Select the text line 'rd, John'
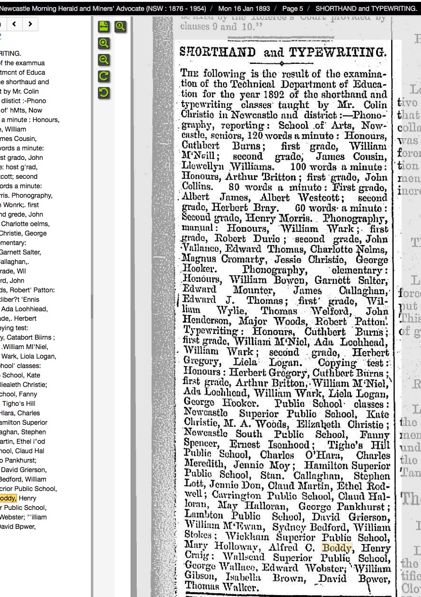The image size is (421, 597). click(x=12, y=281)
